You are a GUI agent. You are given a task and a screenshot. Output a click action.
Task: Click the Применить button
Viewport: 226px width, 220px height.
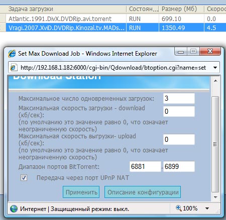(x=81, y=192)
